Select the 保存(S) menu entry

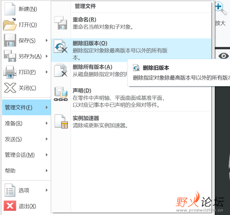pyautogui.click(x=26, y=40)
